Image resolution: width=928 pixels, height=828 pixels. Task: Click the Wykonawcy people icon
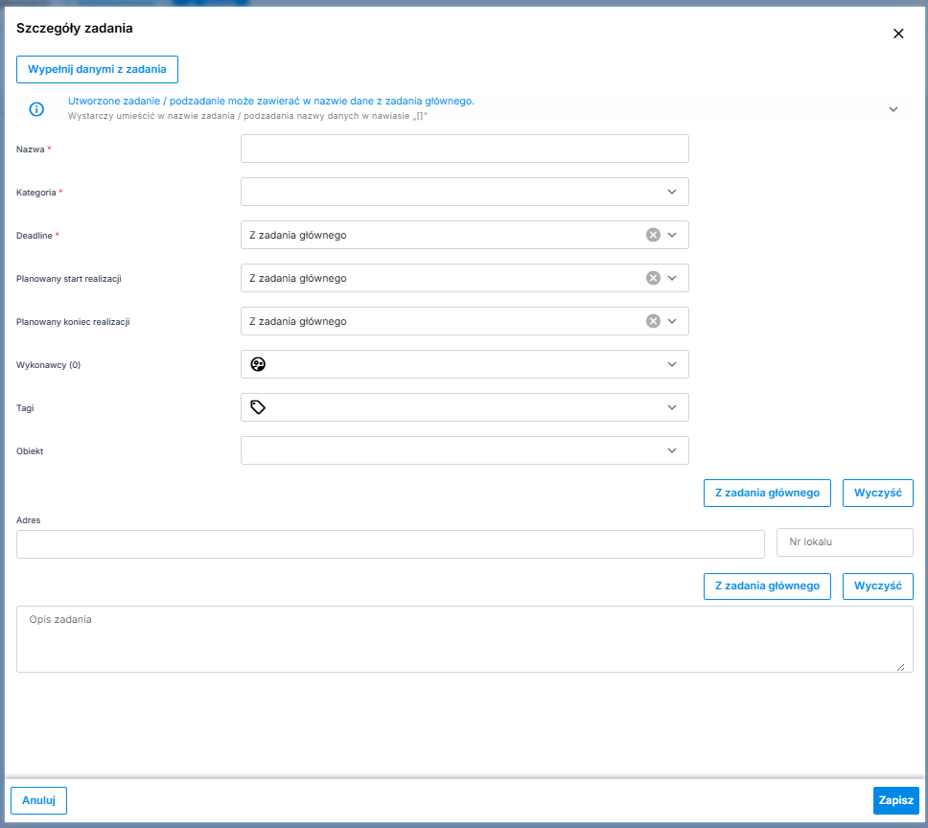pos(257,364)
